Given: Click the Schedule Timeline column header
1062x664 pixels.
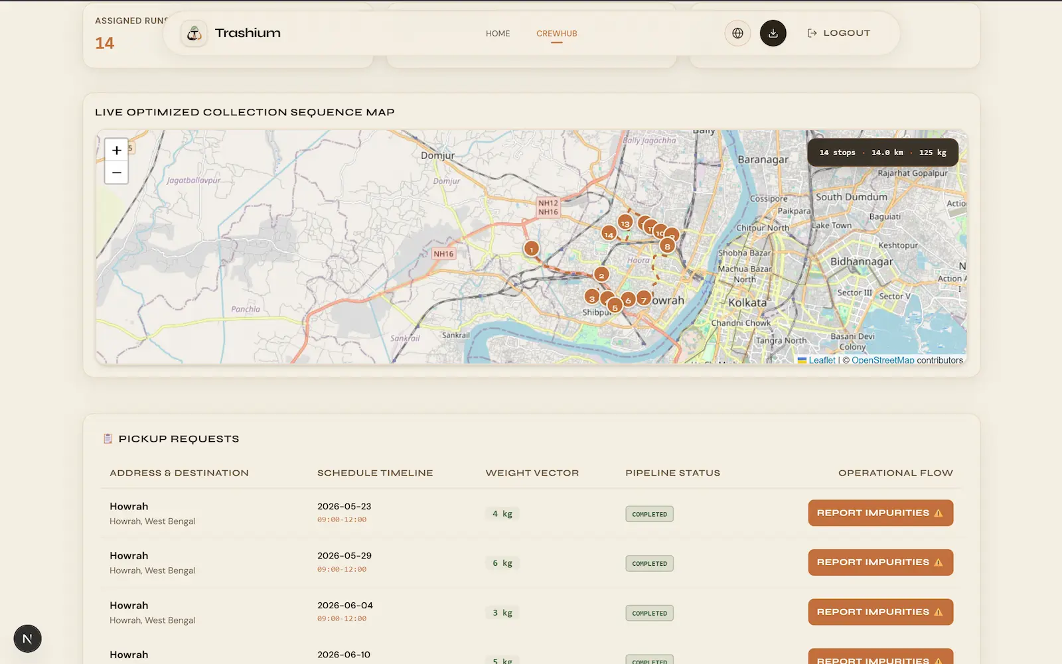Looking at the screenshot, I should point(375,473).
